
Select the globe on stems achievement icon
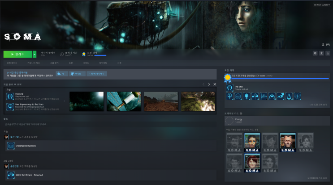pos(255,97)
